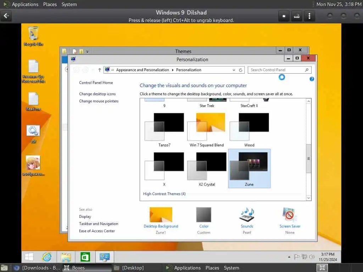Click the Themes window title bar
Image resolution: width=363 pixels, height=272 pixels.
click(183, 51)
